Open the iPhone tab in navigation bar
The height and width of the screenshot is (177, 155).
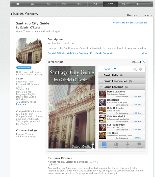click(80, 4)
